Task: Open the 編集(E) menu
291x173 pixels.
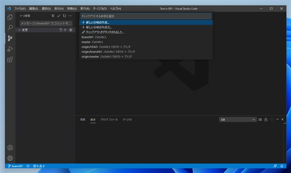Action: [x=33, y=8]
